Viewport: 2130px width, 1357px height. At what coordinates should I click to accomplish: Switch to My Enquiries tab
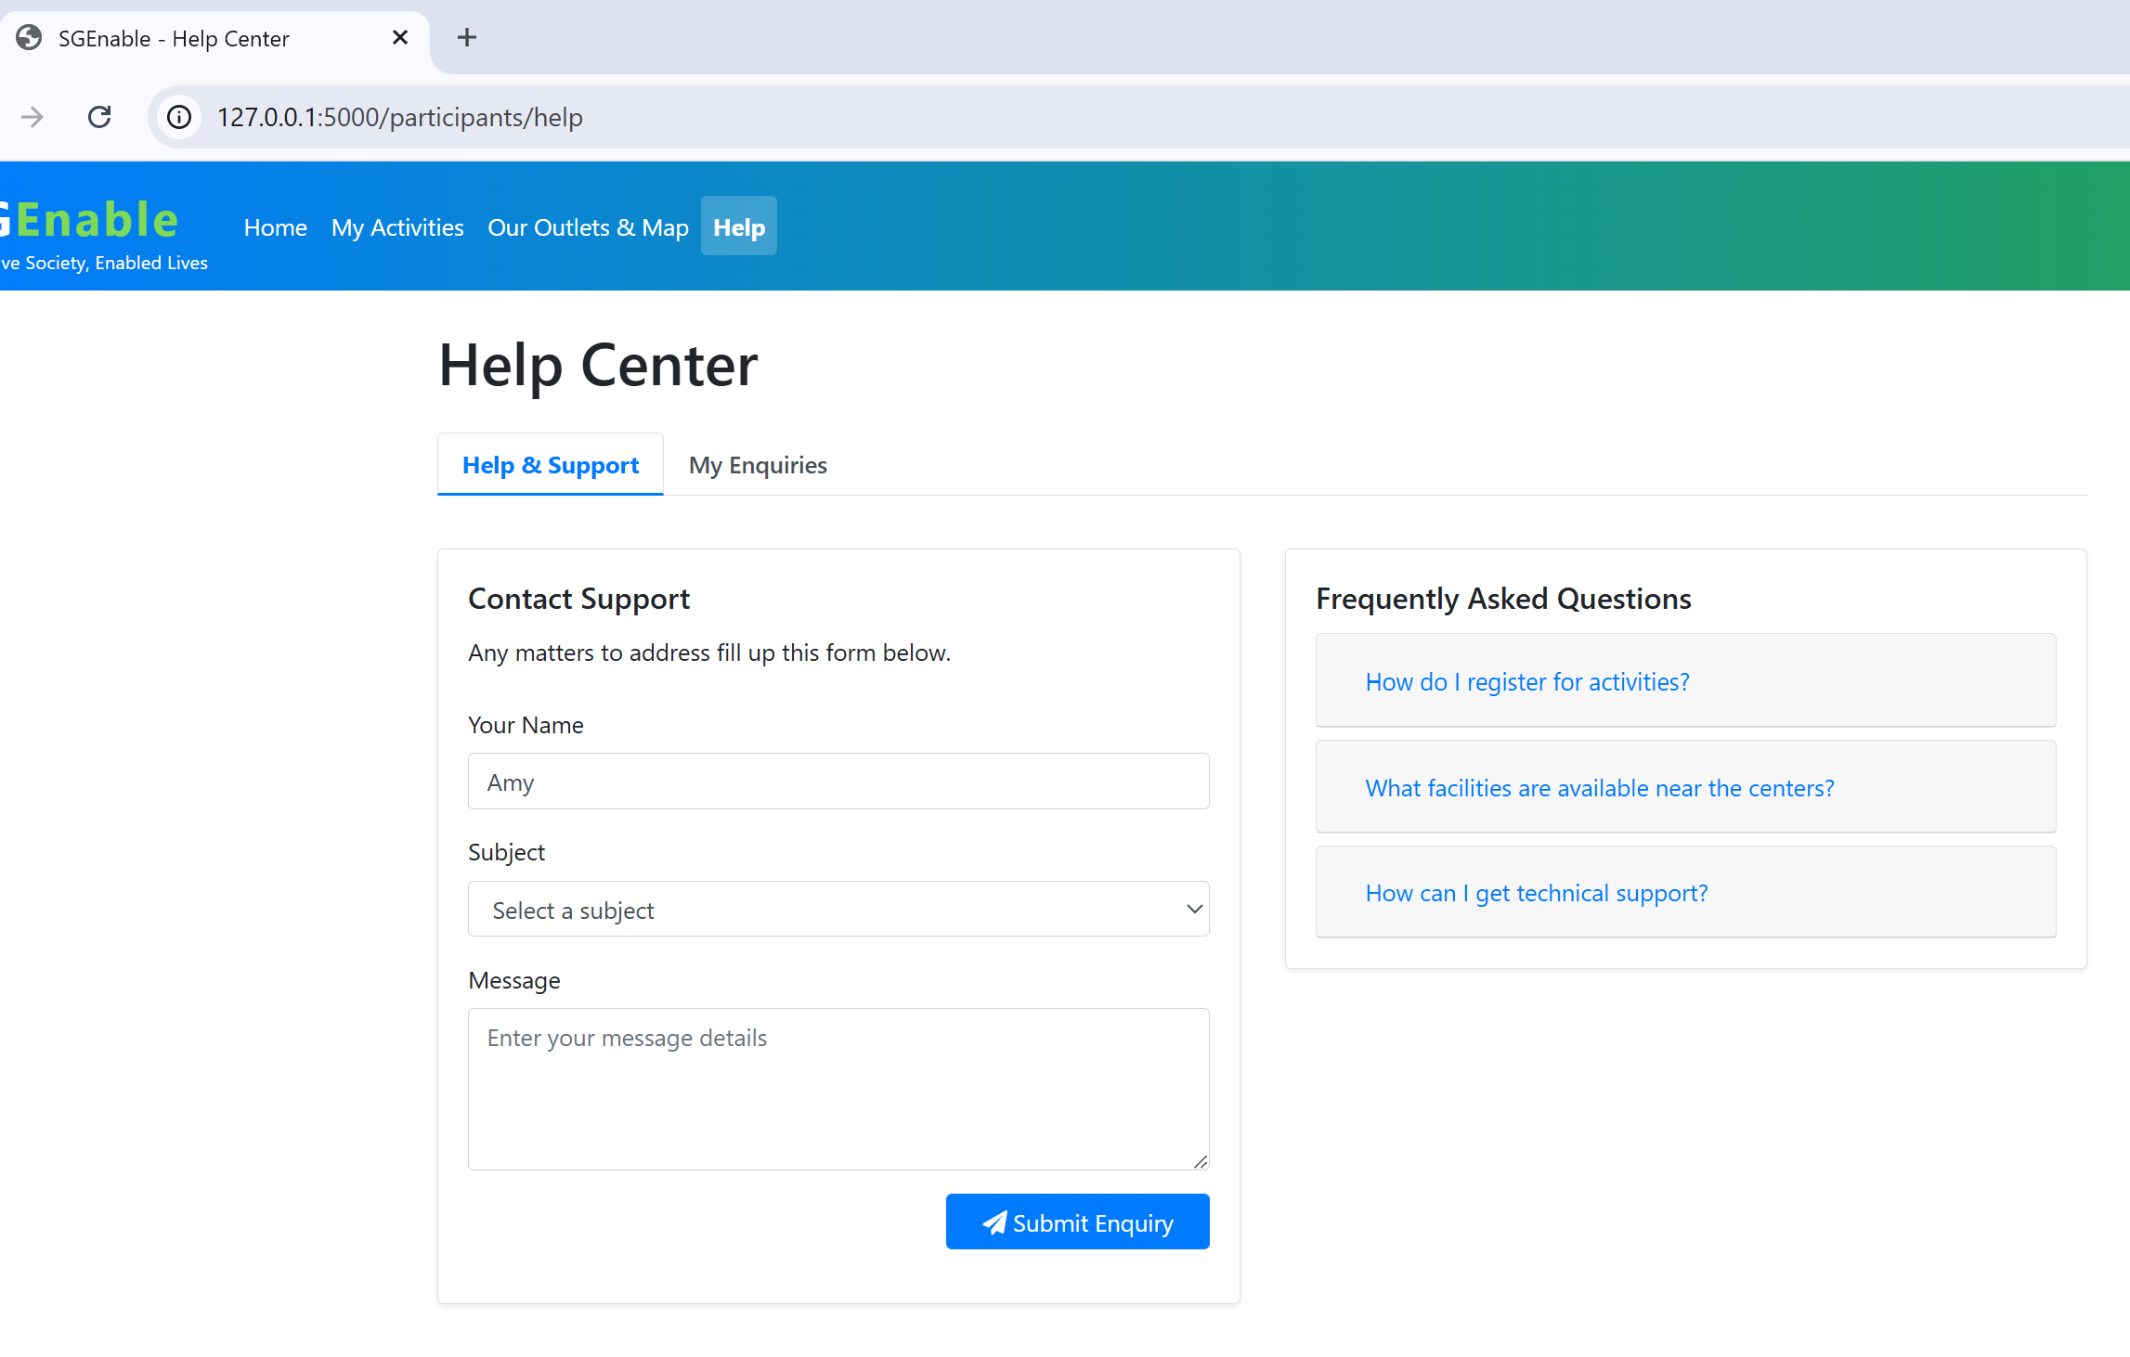click(757, 465)
